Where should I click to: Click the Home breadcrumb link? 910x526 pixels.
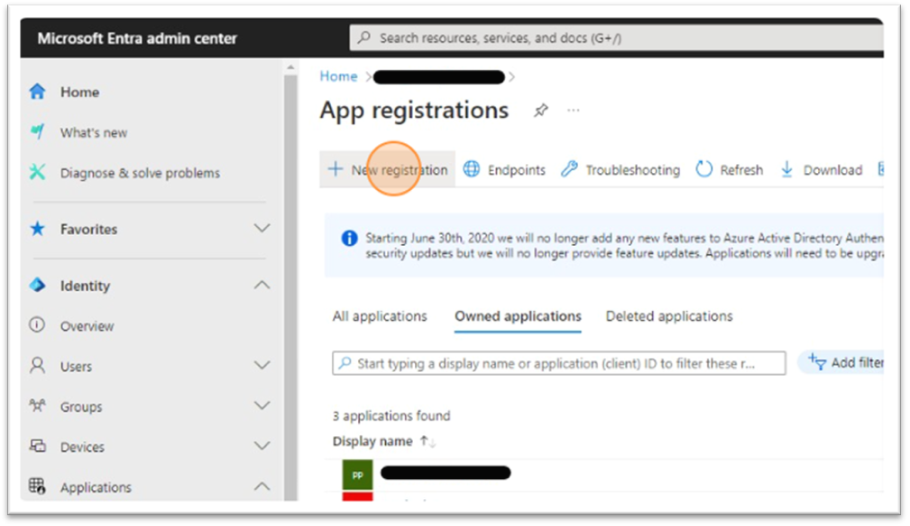[x=338, y=77]
